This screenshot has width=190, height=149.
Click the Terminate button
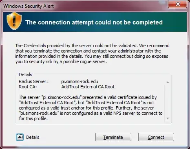[x=113, y=137]
